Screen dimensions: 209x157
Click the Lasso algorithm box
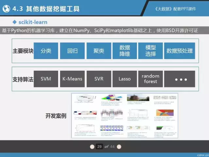[125, 79]
